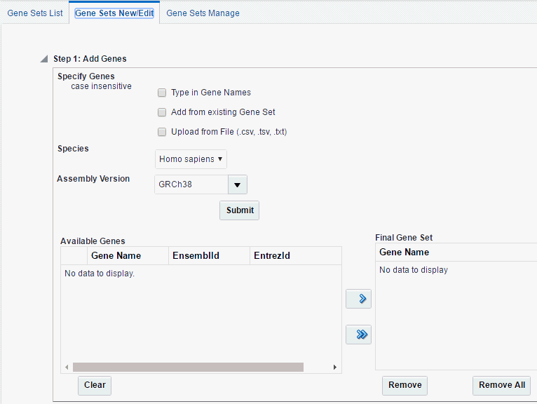Image resolution: width=537 pixels, height=404 pixels.
Task: Click the 'Specify Genes' label
Action: (x=86, y=76)
